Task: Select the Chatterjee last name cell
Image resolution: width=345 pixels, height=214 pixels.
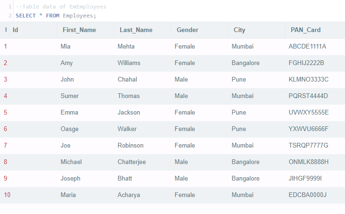Action: point(142,162)
